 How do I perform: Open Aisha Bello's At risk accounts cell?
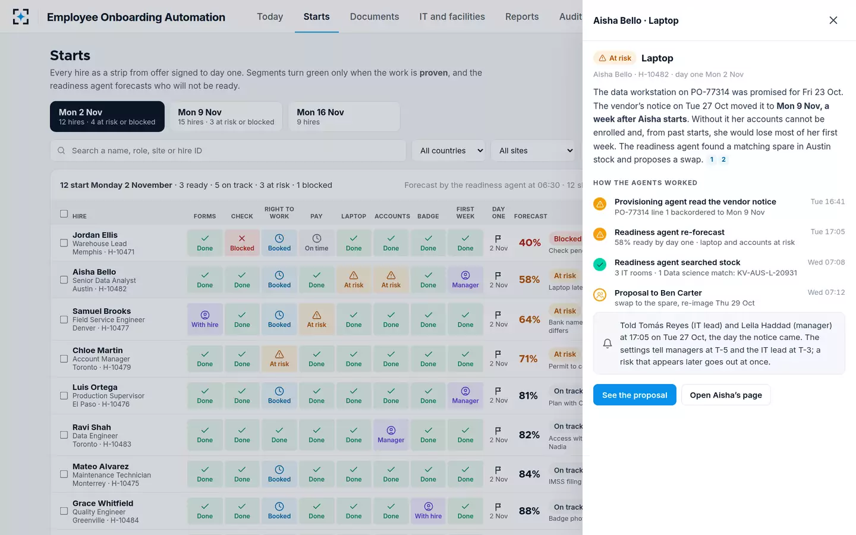391,279
